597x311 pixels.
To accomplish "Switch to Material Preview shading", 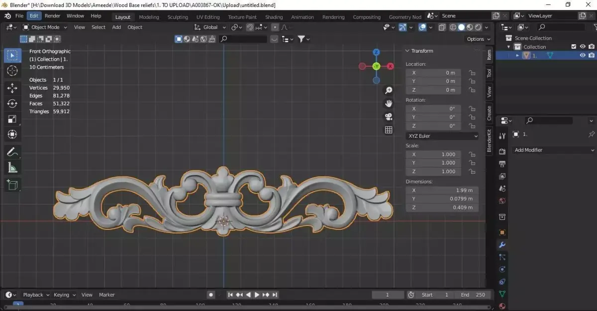I will click(x=470, y=27).
